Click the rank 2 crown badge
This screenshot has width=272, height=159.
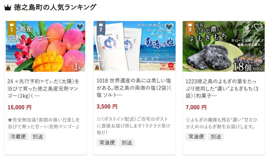(101, 28)
